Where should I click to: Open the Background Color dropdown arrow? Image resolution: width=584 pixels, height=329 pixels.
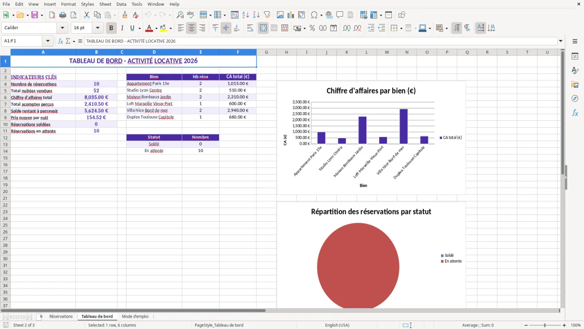coord(170,28)
